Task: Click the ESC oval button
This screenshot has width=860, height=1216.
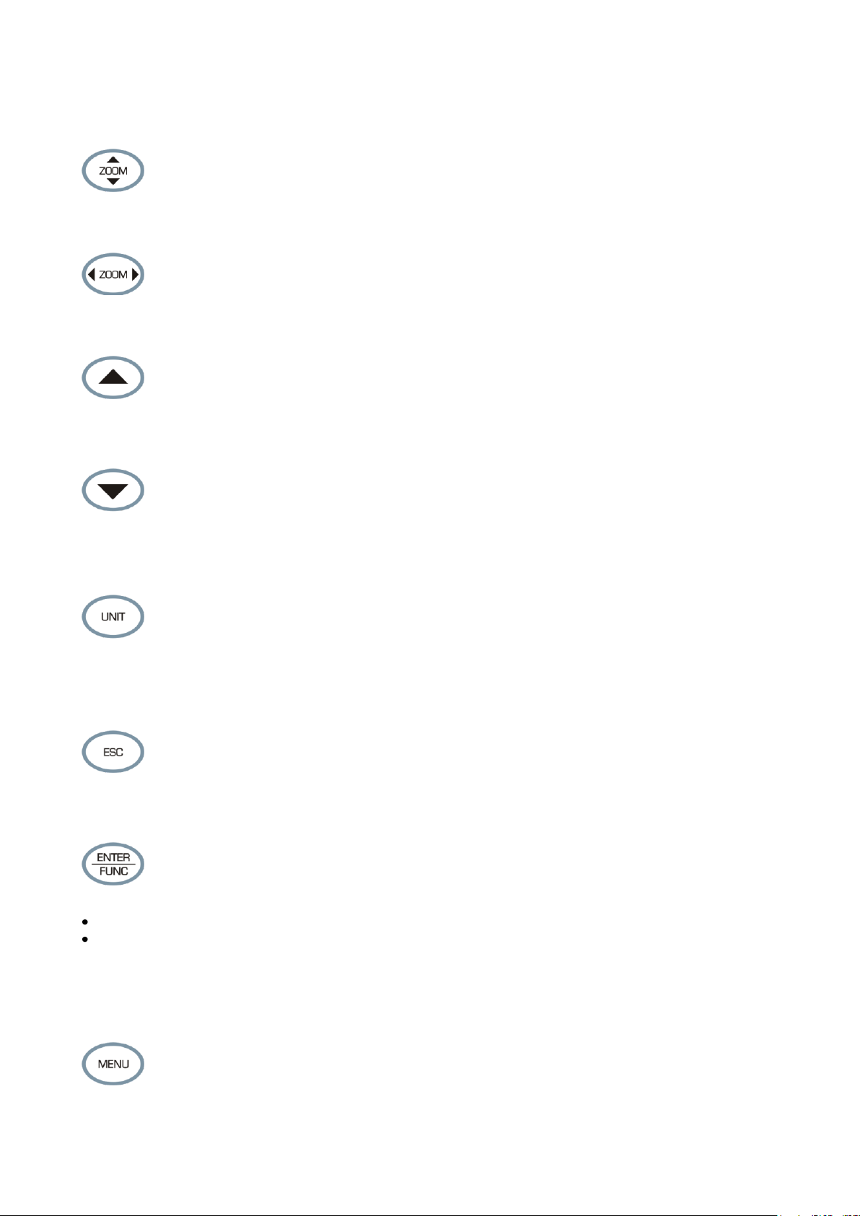Action: tap(113, 751)
